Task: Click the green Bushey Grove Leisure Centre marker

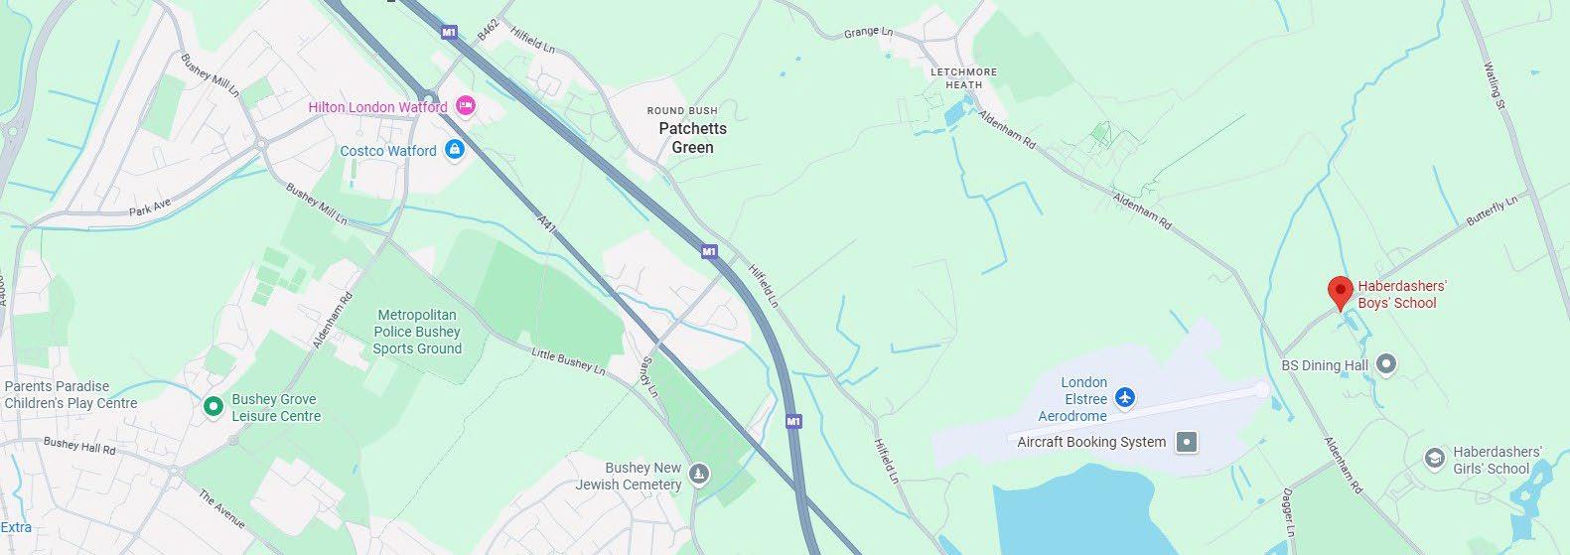Action: [x=213, y=406]
